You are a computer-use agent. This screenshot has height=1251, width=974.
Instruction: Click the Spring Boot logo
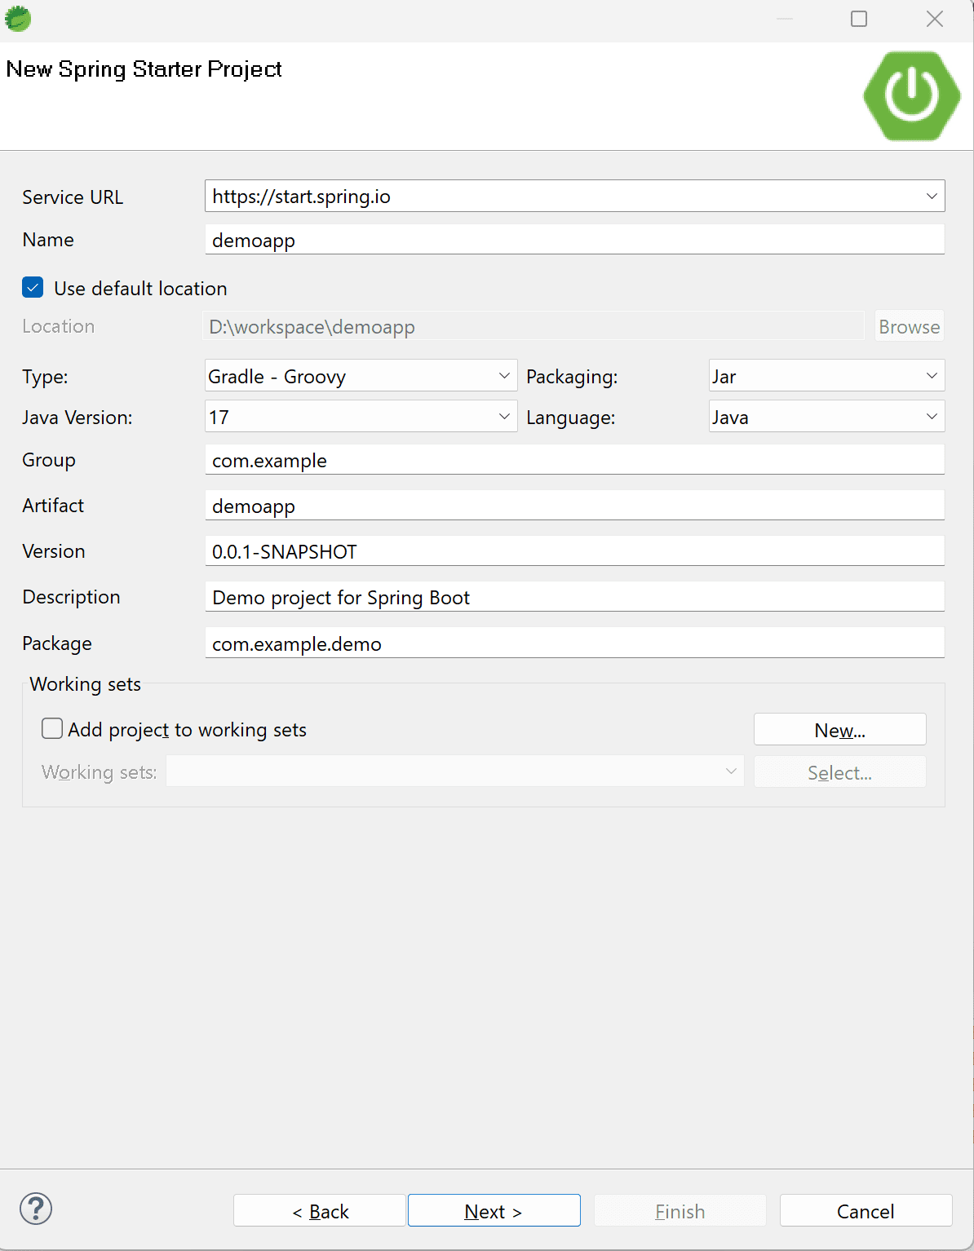pyautogui.click(x=911, y=95)
